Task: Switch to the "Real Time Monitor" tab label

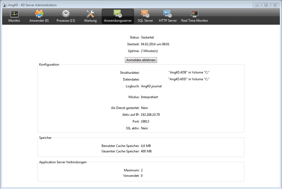Action: pos(194,21)
